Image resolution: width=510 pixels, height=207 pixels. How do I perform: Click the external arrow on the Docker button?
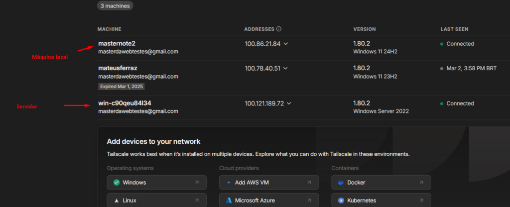421,183
